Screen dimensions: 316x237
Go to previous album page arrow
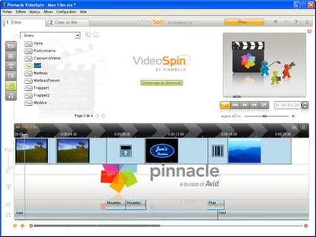click(x=97, y=116)
